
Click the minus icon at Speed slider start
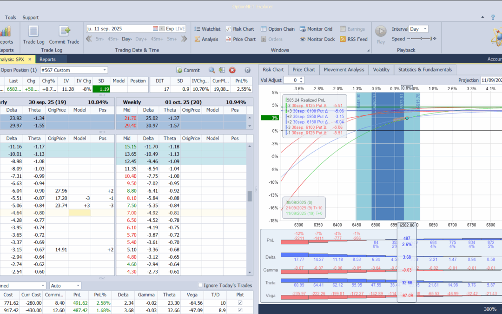click(x=408, y=39)
